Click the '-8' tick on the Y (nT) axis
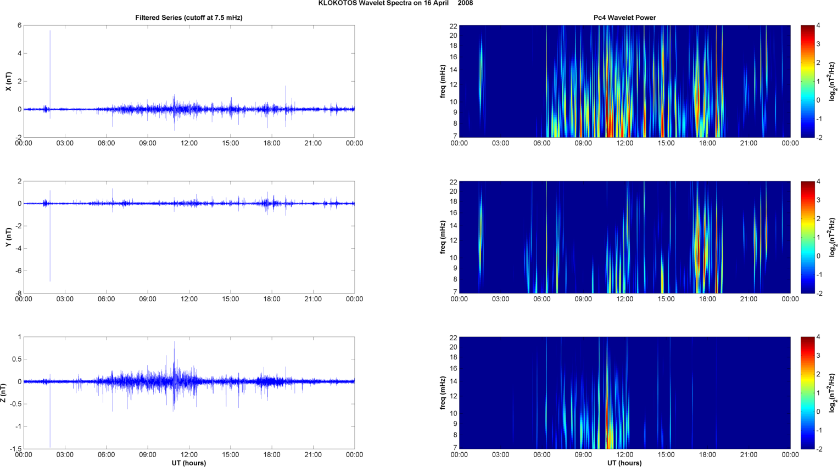Viewport: 838px width, 467px height. pyautogui.click(x=18, y=293)
